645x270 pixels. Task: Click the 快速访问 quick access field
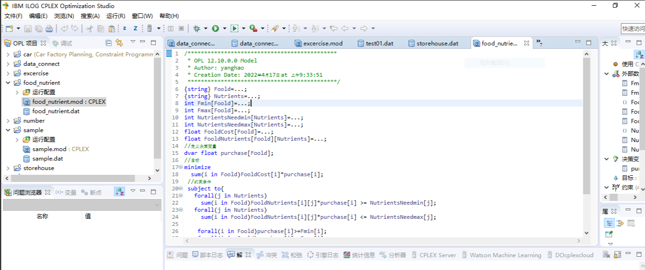(x=633, y=29)
